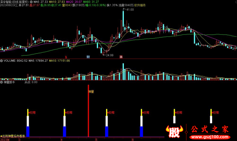Image resolution: width=237 pixels, height=141 pixels.
Task: Click the 41.00 high price label
Action: [130, 10]
